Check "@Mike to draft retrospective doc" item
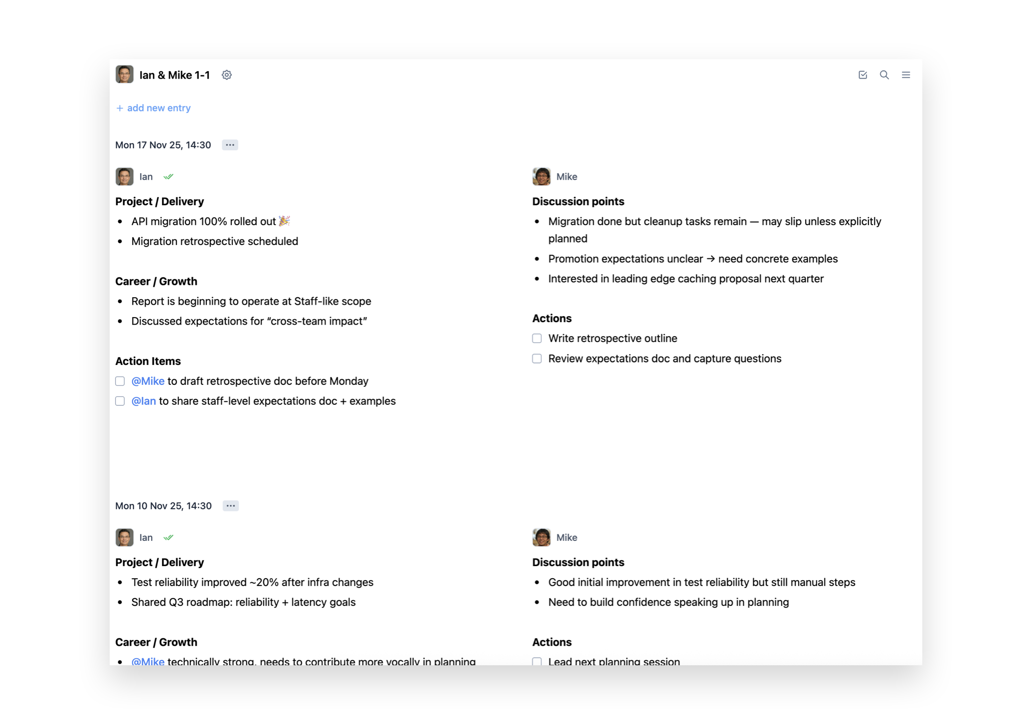Viewport: 1027px width, 725px height. [x=120, y=381]
